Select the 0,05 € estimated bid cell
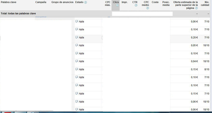This screenshot has width=212, height=113. 194,45
